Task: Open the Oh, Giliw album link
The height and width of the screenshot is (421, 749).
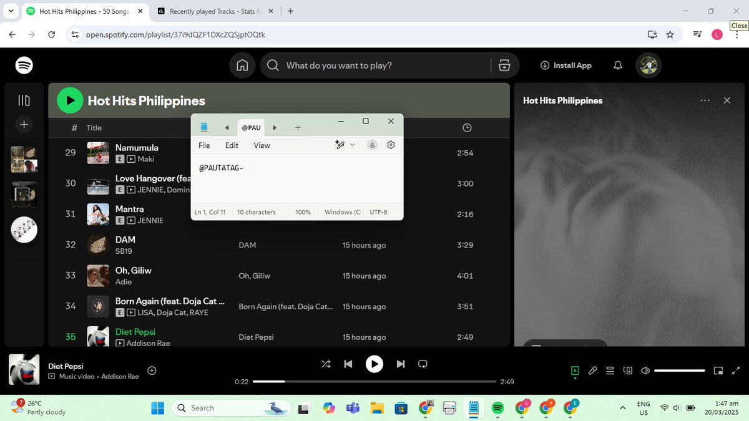Action: [x=254, y=276]
